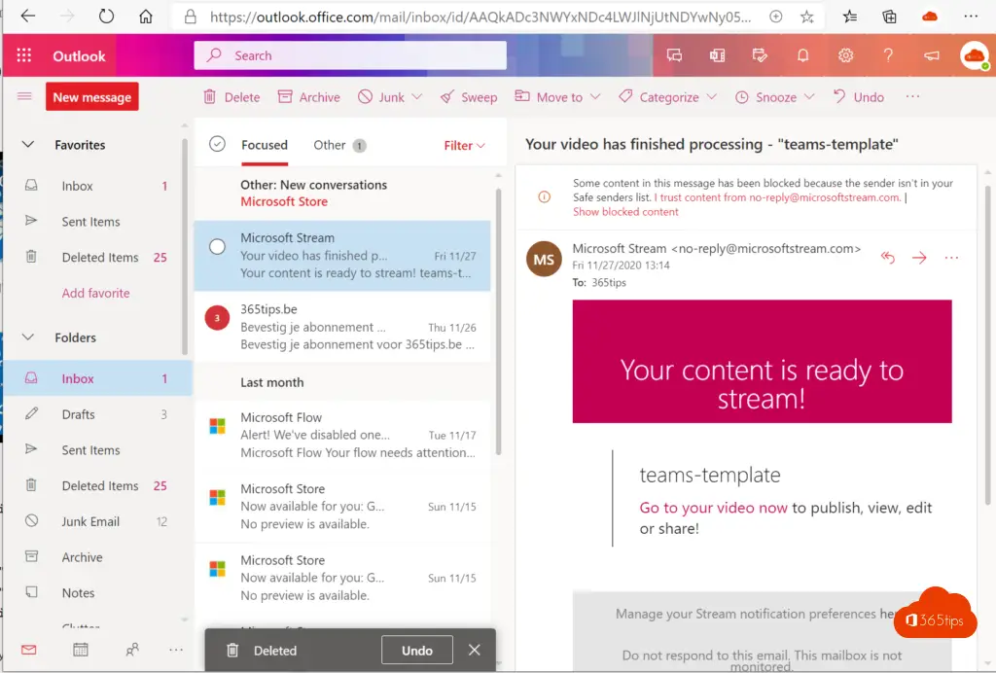Trust content from no-reply@microsoftstream.com link
Viewport: 996px width, 673px height.
click(777, 197)
